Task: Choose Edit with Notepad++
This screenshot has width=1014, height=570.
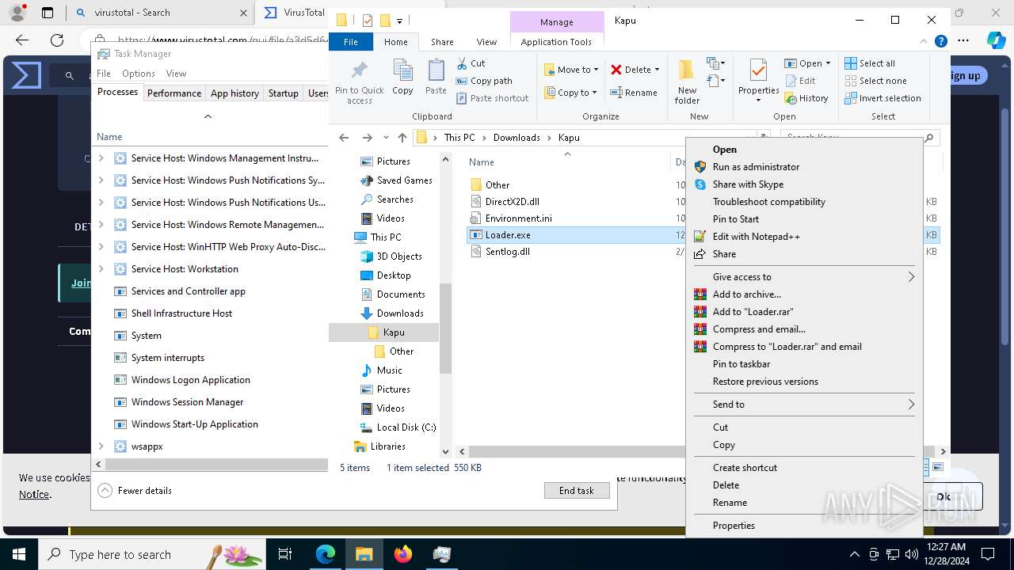Action: 803,237
